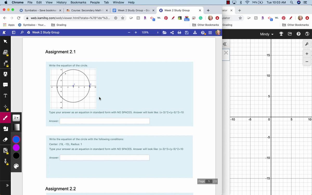Click the Kami URL address bar
312x195 pixels.
pos(70,18)
